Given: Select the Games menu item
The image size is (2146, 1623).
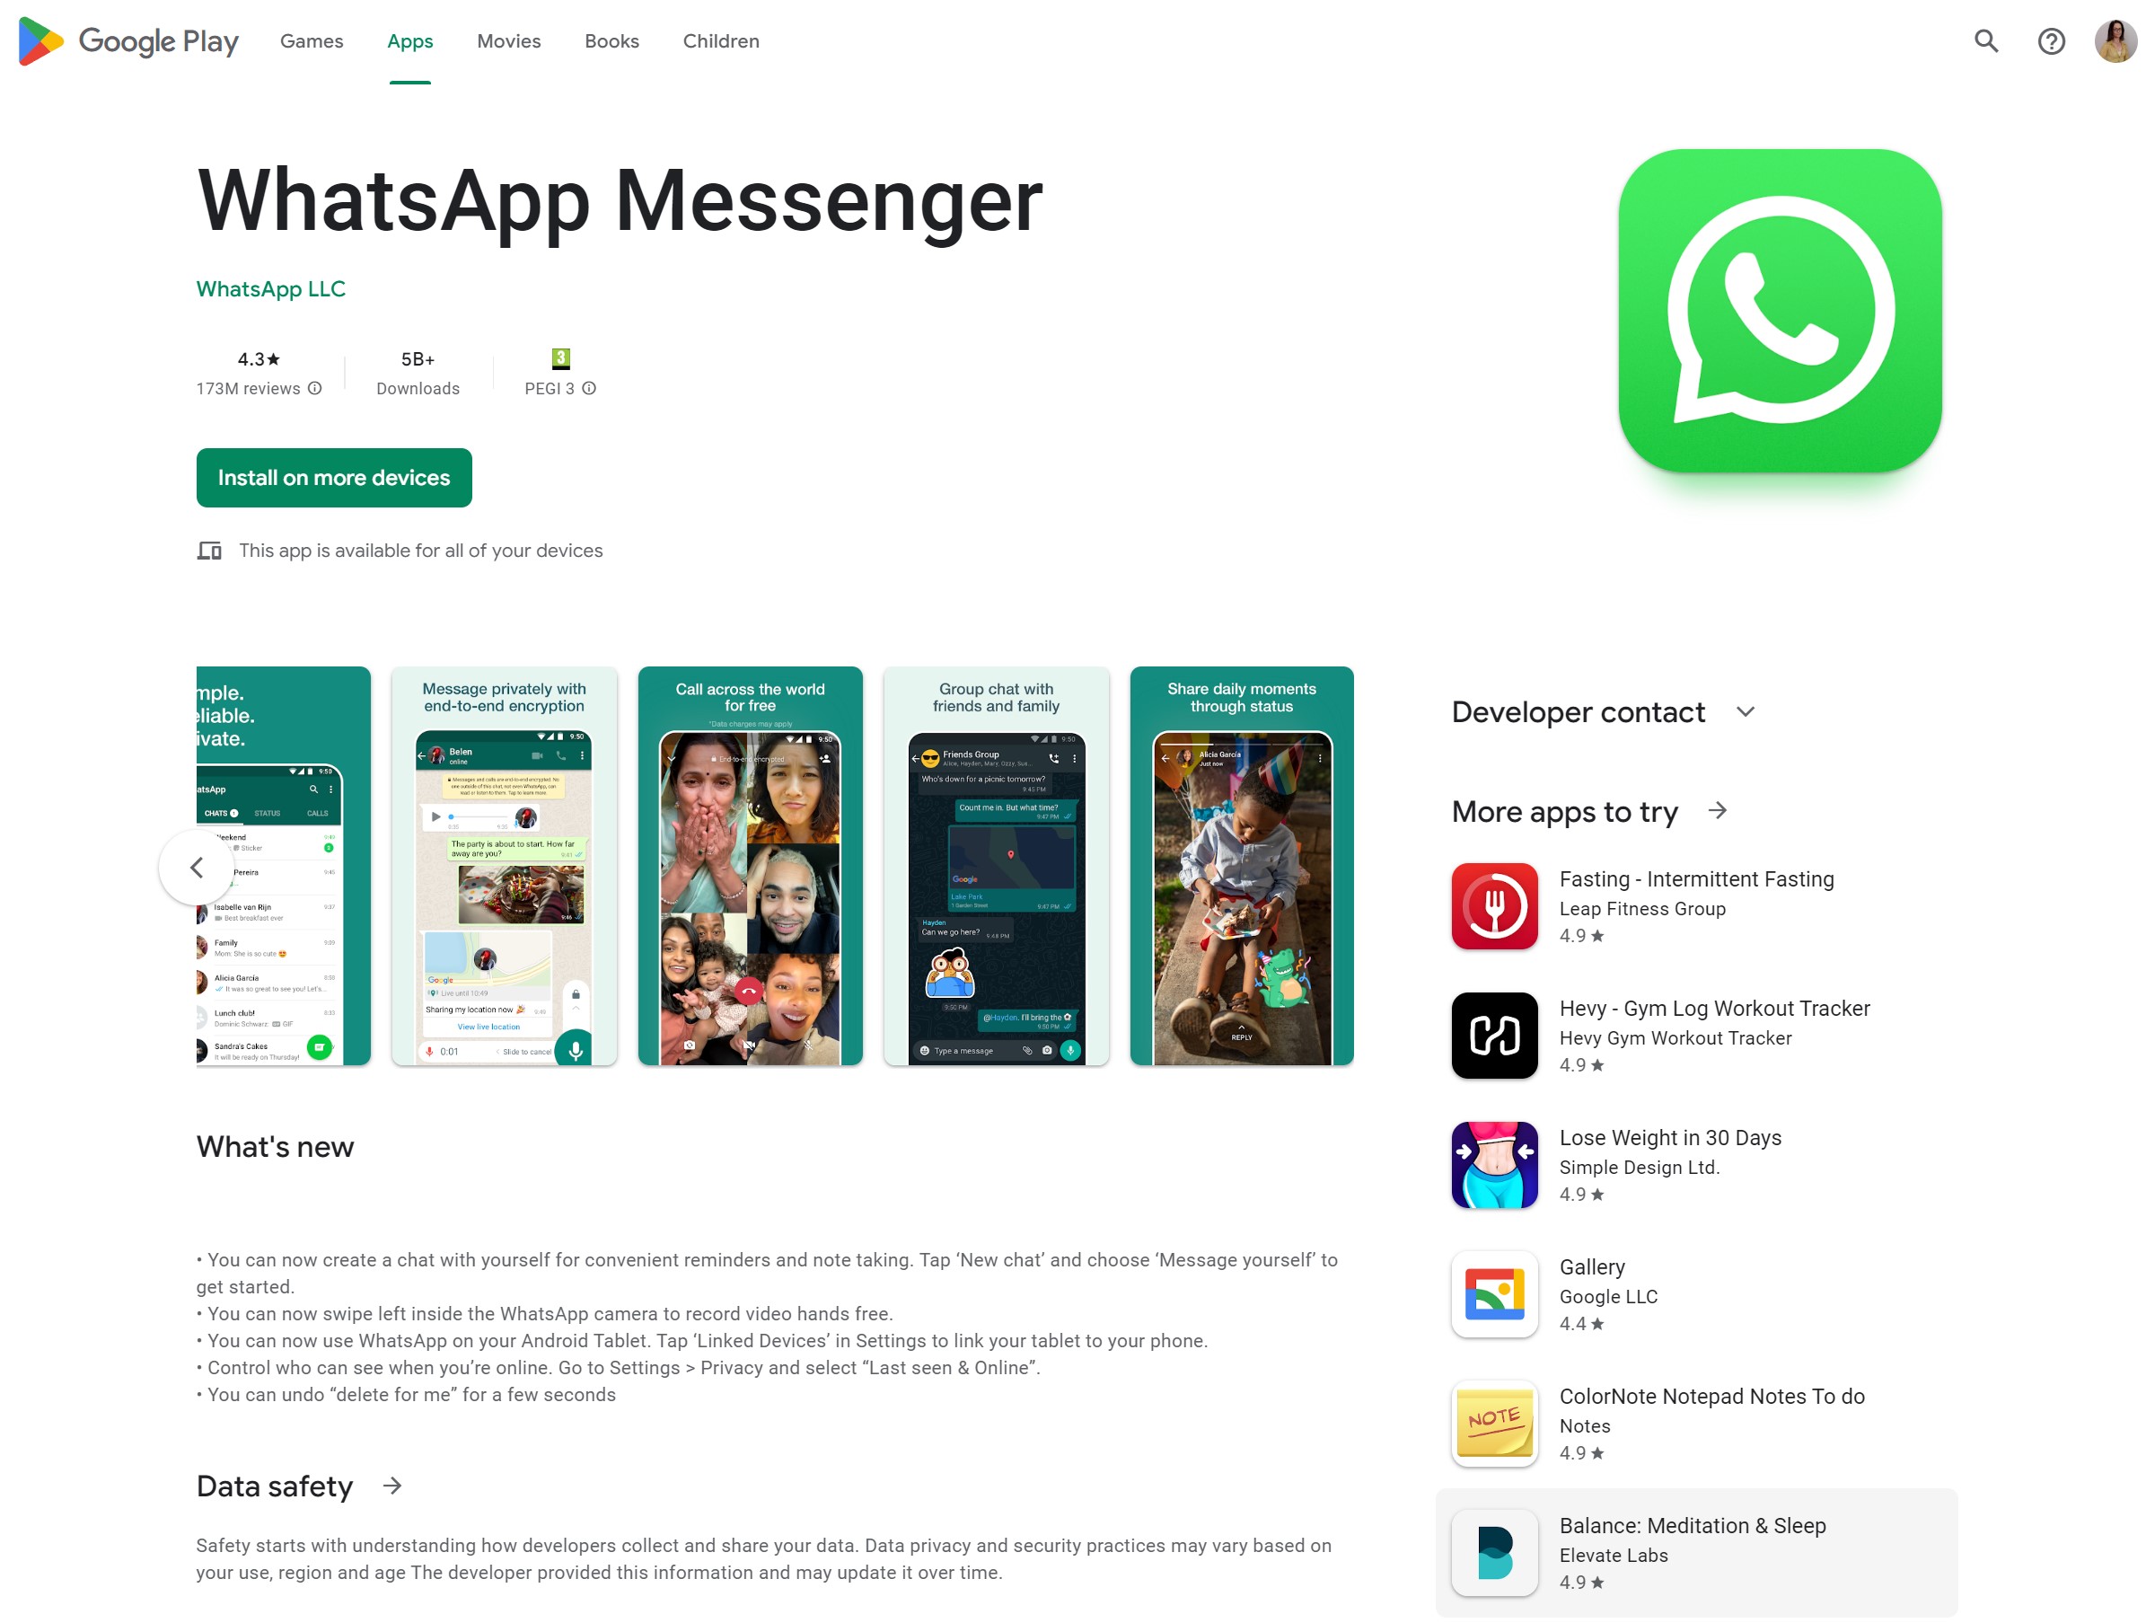Looking at the screenshot, I should pyautogui.click(x=310, y=40).
